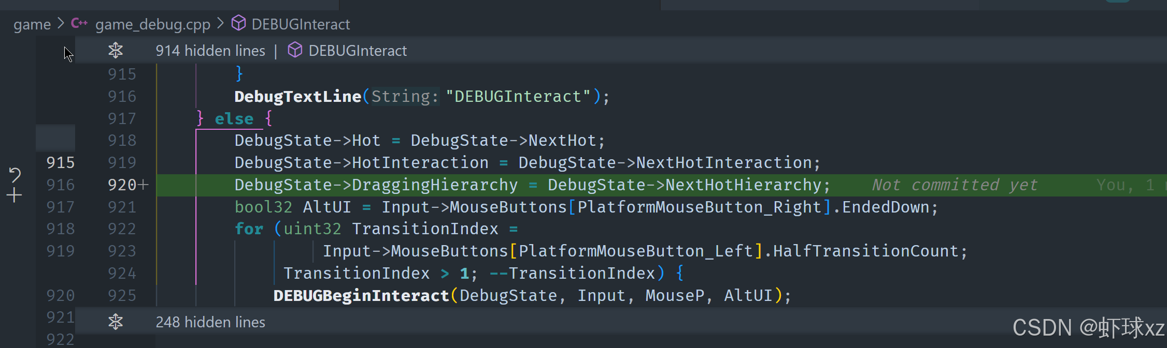The image size is (1167, 348).
Task: Click the plus marker beside line 920
Action: 144,185
